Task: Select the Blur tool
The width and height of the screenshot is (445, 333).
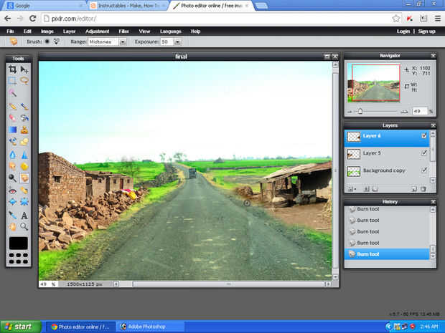Action: [12, 155]
